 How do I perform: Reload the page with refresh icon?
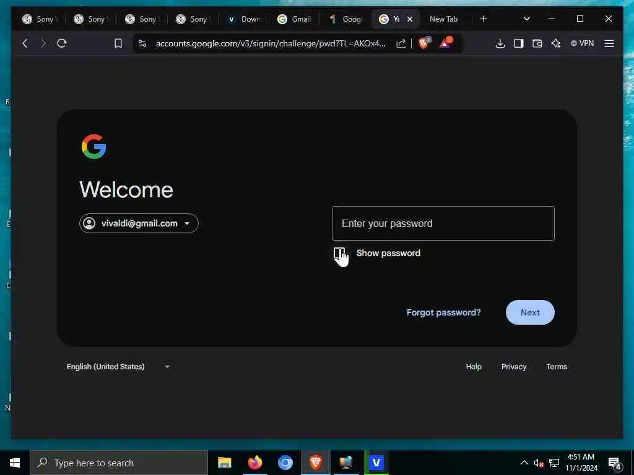pyautogui.click(x=62, y=43)
